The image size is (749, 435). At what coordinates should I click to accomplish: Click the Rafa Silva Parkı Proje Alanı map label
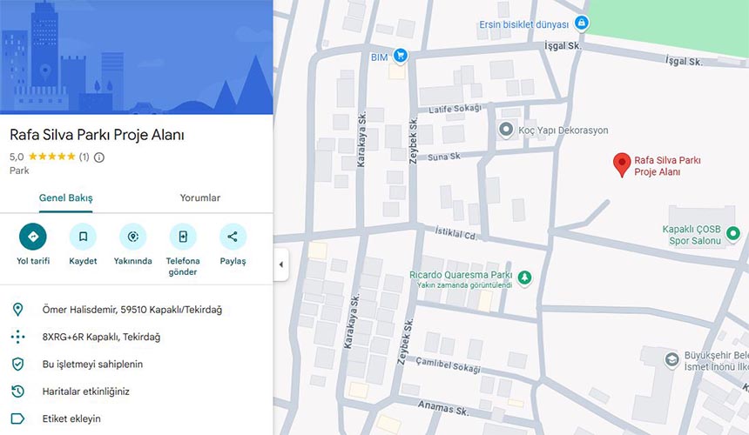667,166
